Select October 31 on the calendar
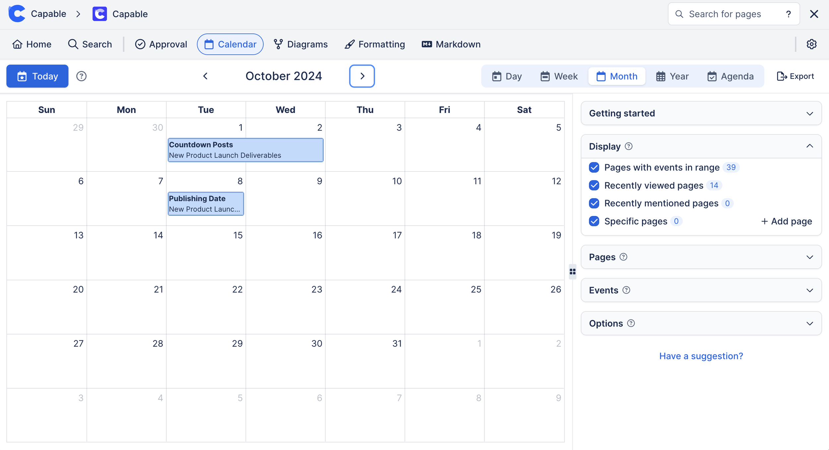This screenshot has height=450, width=829. [x=365, y=361]
